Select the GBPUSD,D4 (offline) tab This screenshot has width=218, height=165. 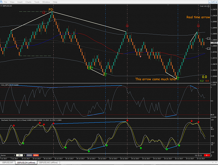[26, 163]
